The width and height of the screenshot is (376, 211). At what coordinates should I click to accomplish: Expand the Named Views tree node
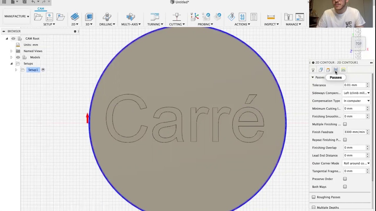coord(11,51)
